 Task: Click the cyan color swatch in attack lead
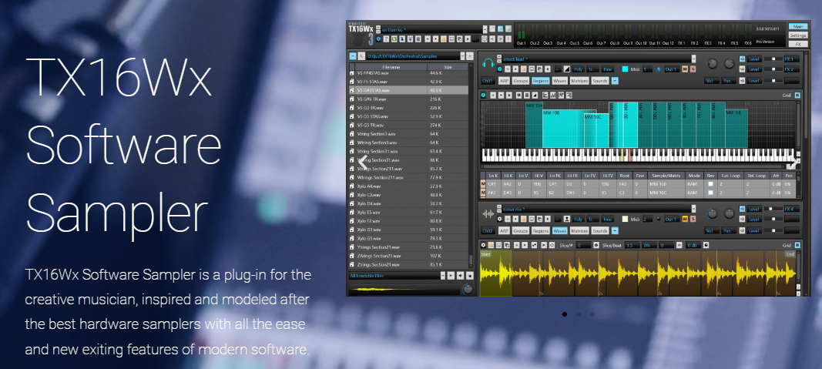[625, 69]
